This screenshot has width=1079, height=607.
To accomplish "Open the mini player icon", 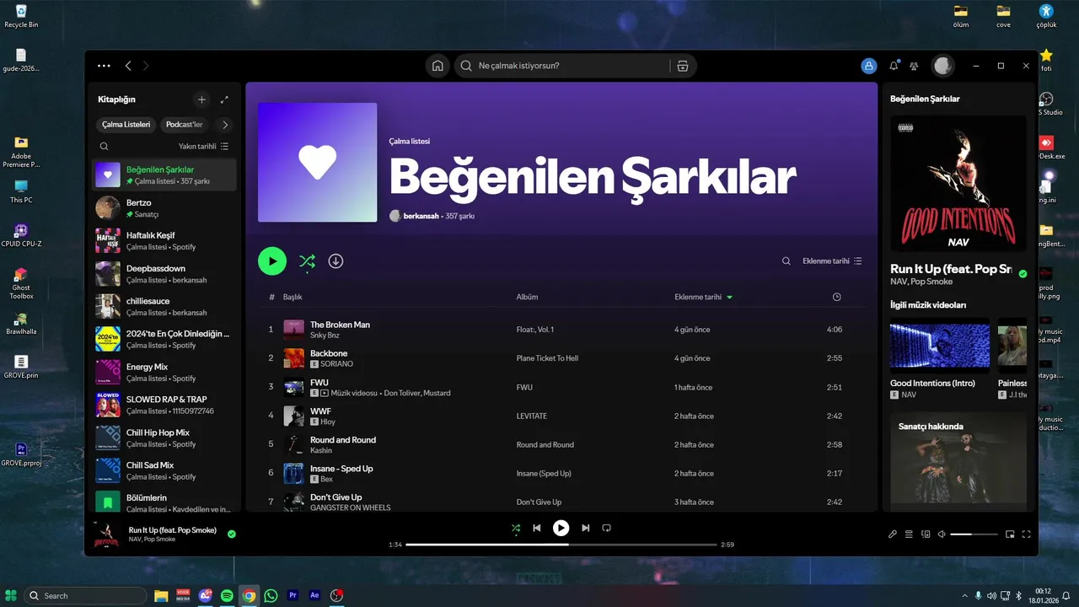I will pos(1010,534).
